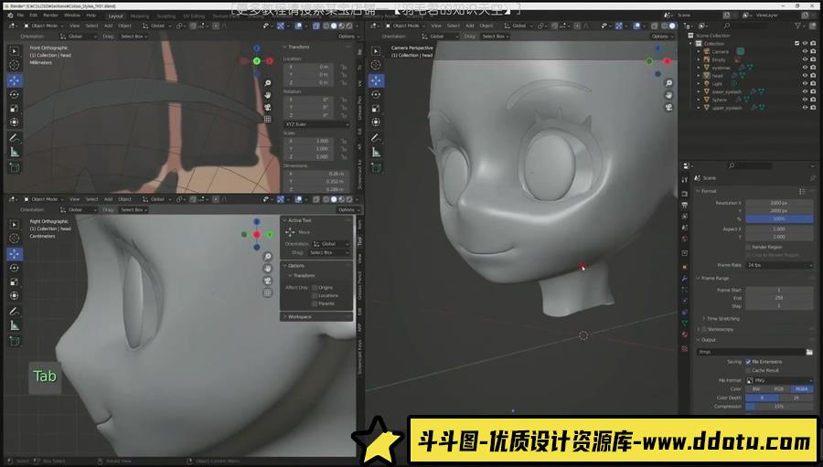Select the Move tool in Front Orthographic viewport
The height and width of the screenshot is (467, 823).
pos(14,80)
